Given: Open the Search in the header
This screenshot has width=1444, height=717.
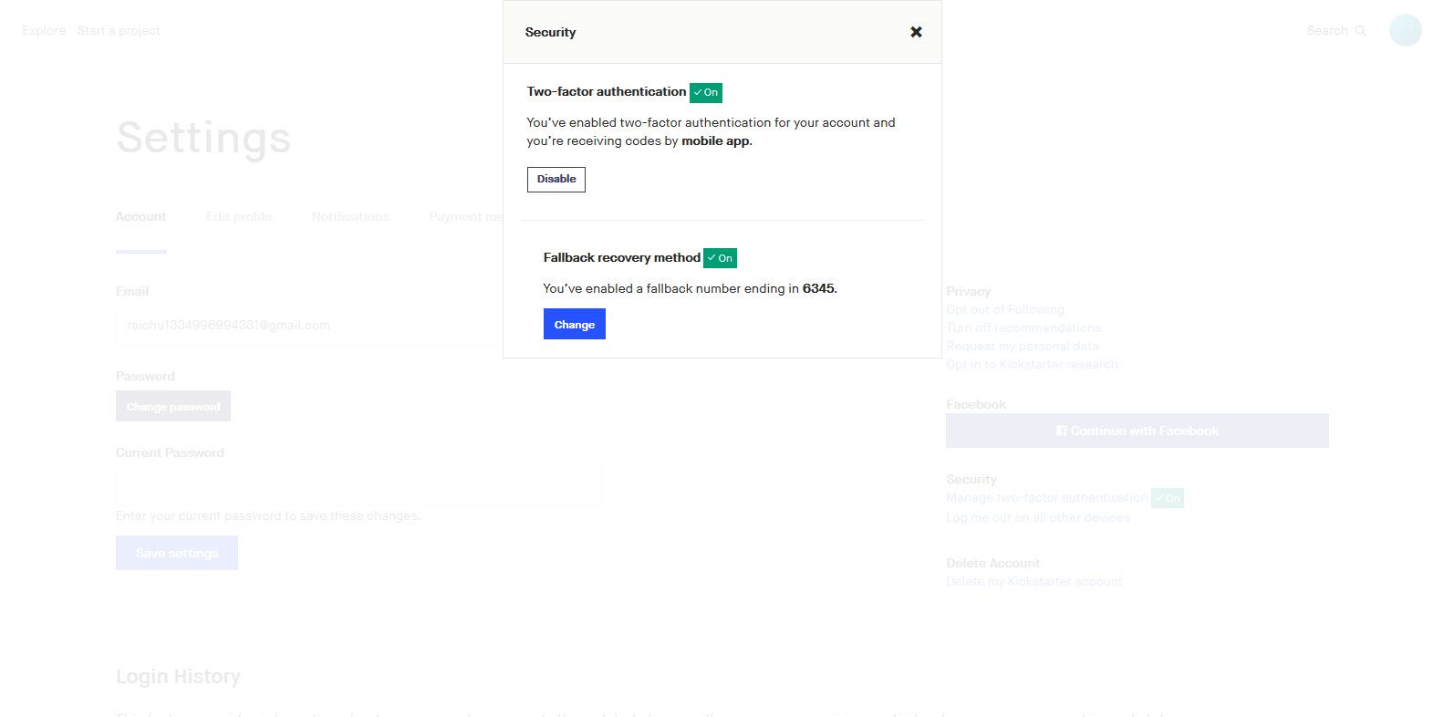Looking at the screenshot, I should pos(1335,30).
